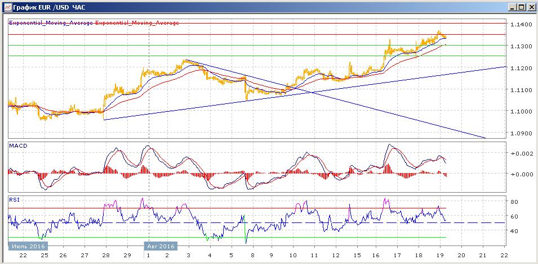
Task: Click the 'Июль 2016' month marker
Action: coord(28,246)
